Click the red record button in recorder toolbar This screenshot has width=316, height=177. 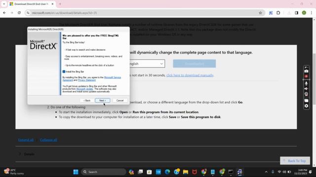pos(306,76)
